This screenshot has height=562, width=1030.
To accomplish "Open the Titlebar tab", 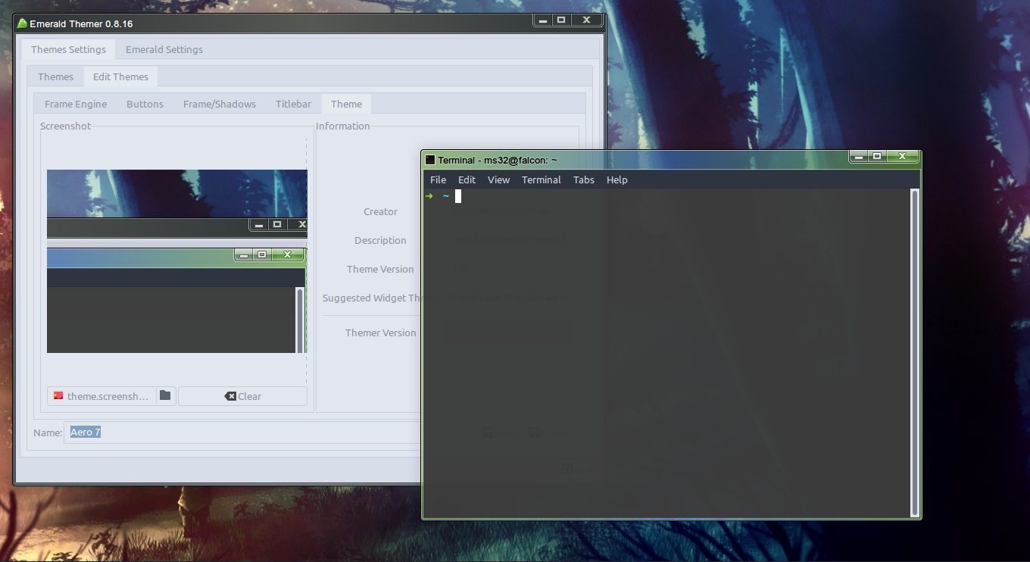I will [293, 104].
